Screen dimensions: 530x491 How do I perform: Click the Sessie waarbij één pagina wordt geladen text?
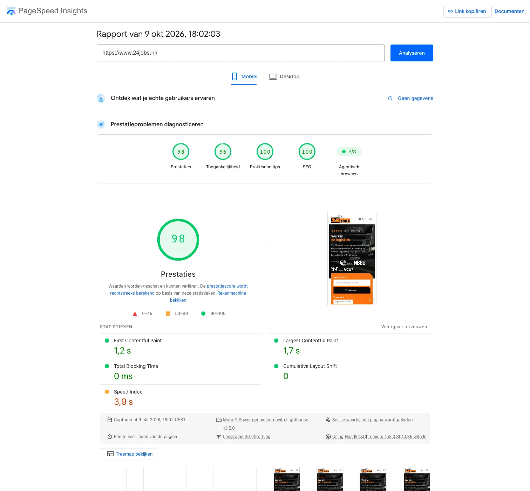372,420
